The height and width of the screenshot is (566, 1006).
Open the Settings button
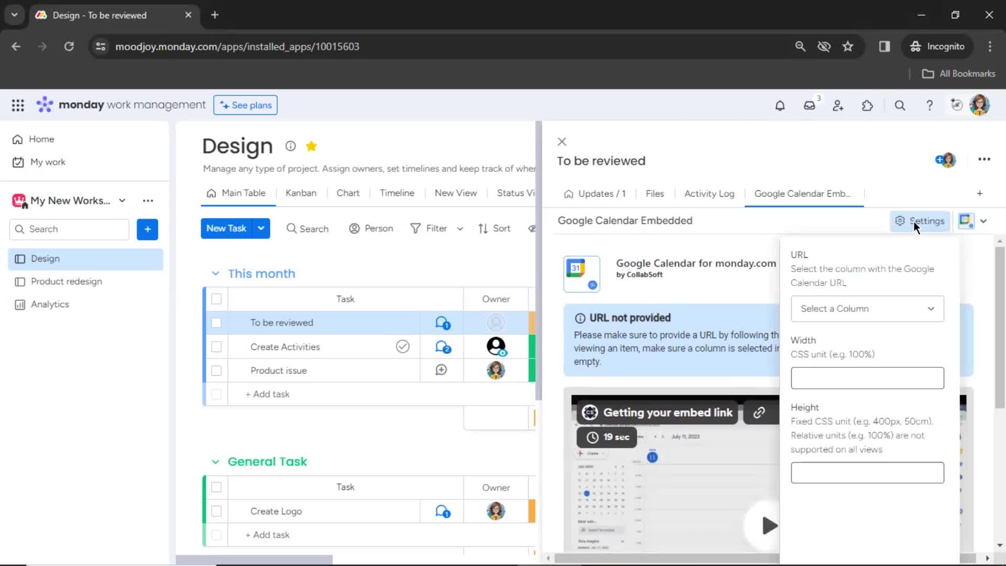[920, 221]
